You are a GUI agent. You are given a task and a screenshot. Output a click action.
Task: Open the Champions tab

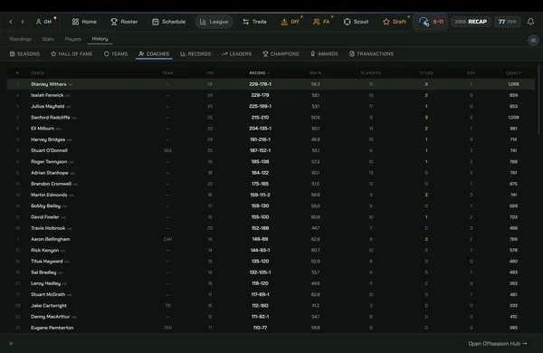(281, 54)
